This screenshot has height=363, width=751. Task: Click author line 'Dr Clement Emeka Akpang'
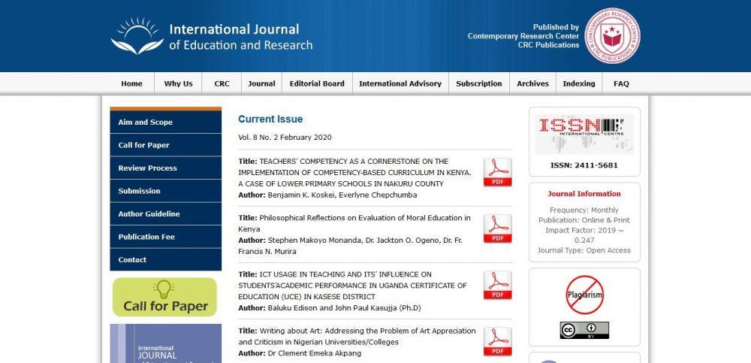(x=315, y=353)
